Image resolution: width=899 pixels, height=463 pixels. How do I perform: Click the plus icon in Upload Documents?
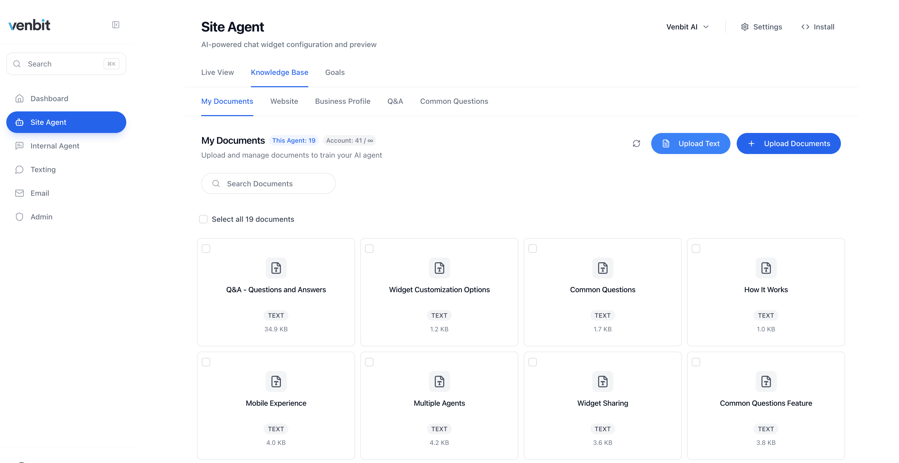coord(751,144)
